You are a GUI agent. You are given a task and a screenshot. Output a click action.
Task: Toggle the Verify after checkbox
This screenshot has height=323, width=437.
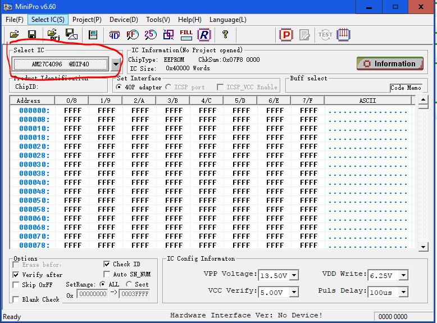[16, 275]
